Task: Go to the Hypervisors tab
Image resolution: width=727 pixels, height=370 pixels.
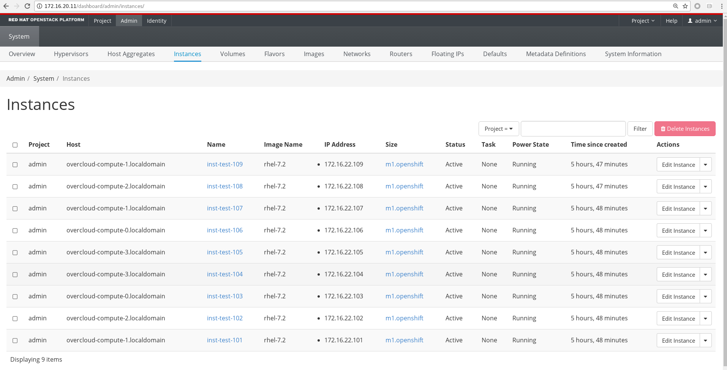Action: 71,54
